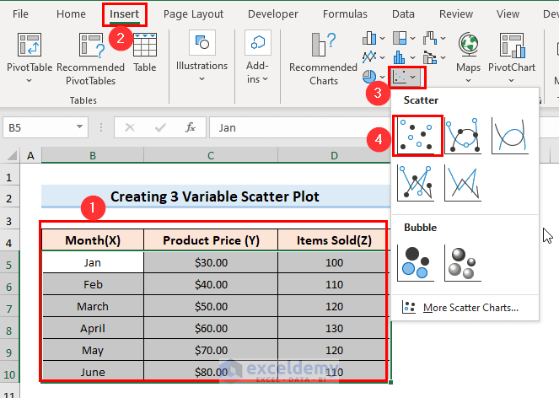This screenshot has width=559, height=398.
Task: Choose Scatter with Smooth Lines and Markers
Action: [x=463, y=136]
